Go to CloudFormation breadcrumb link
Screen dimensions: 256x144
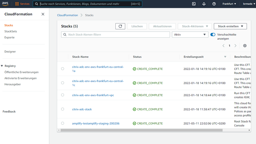click(x=67, y=15)
